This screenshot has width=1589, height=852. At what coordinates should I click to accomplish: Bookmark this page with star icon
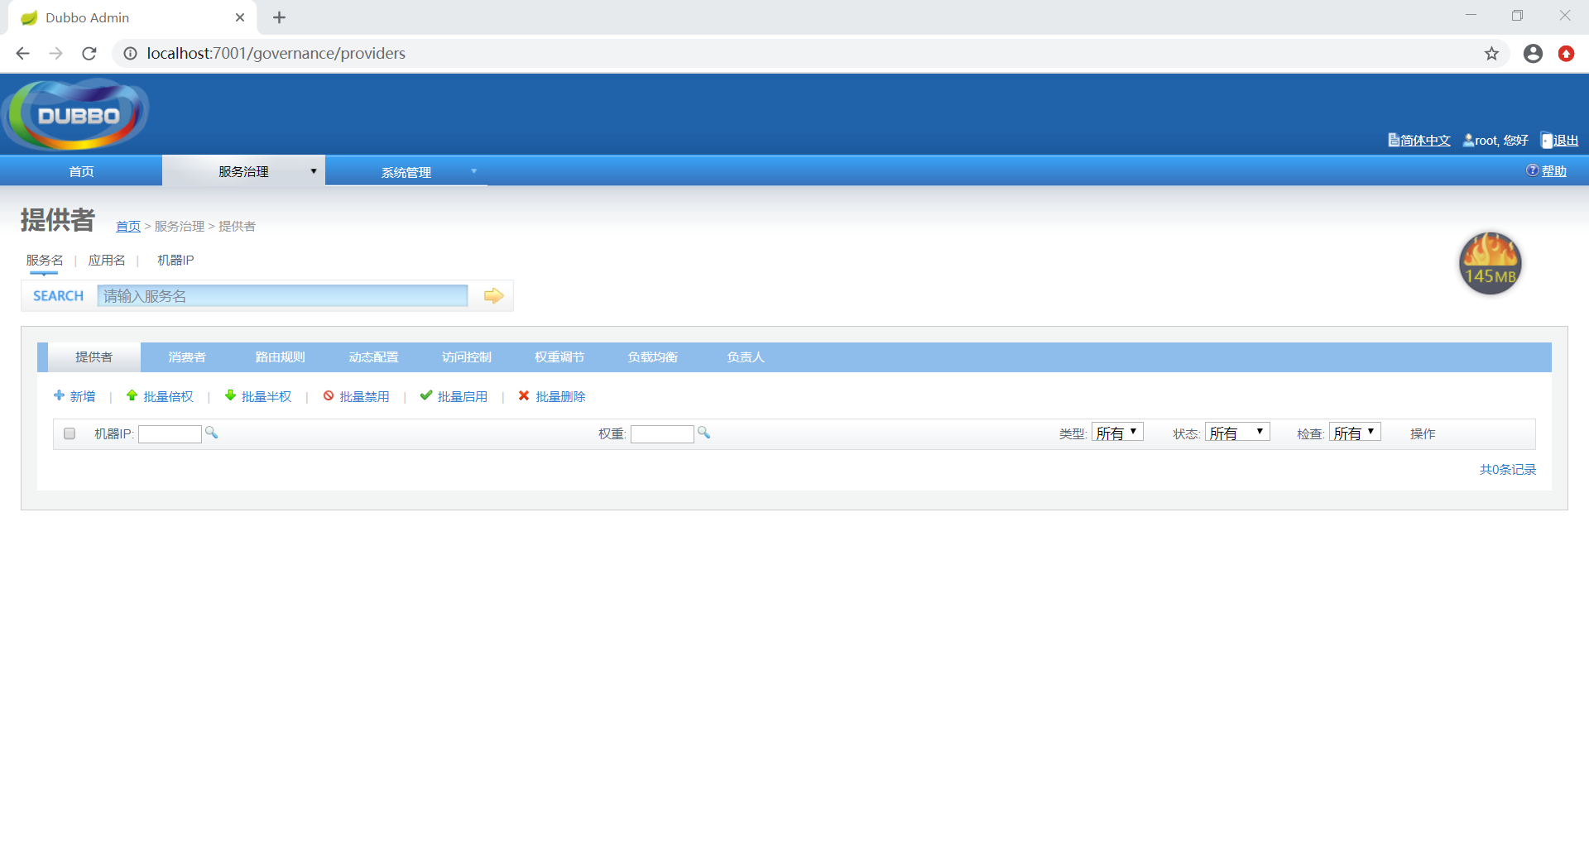pos(1491,54)
